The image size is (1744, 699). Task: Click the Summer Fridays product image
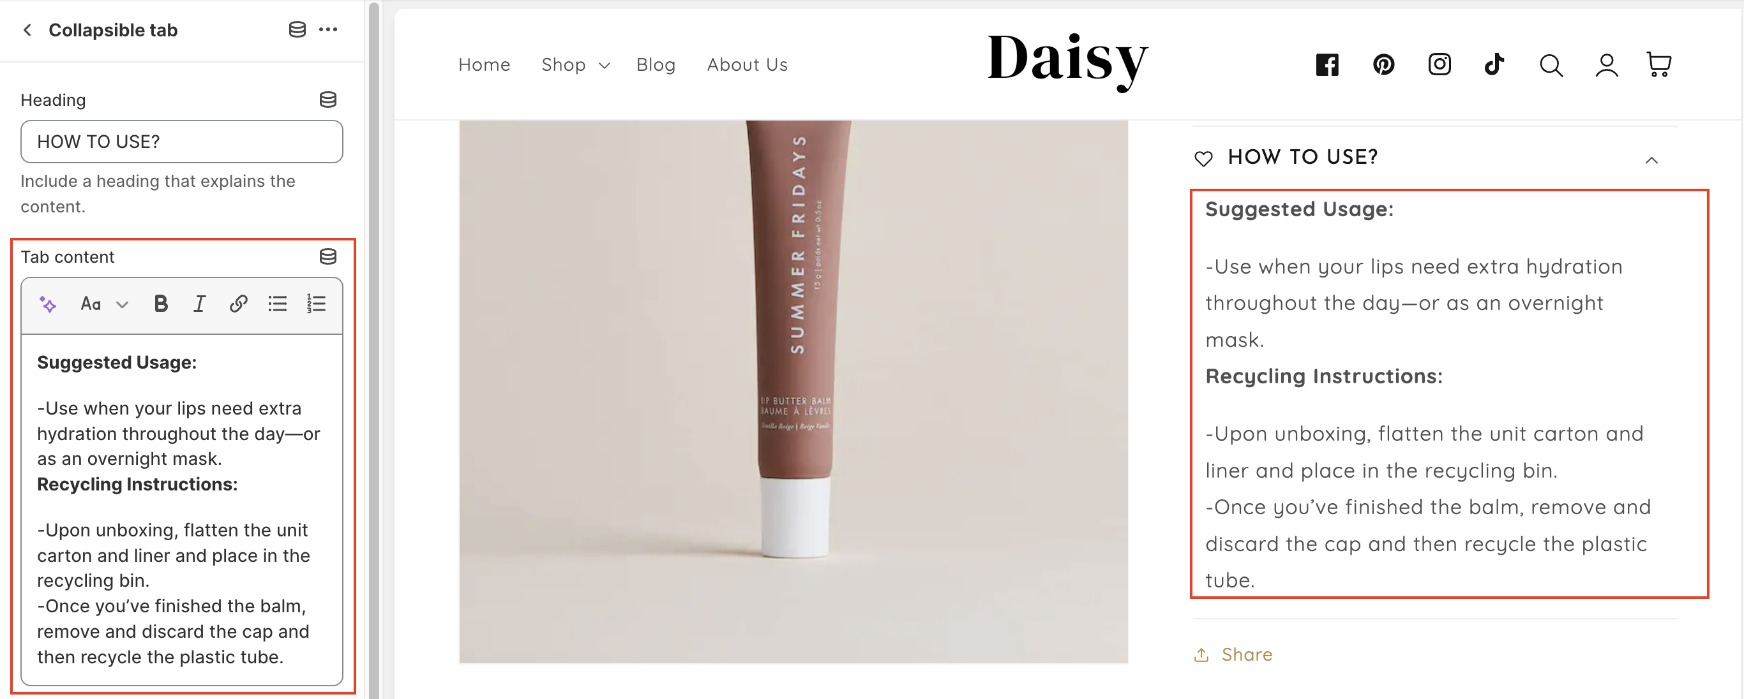(793, 392)
